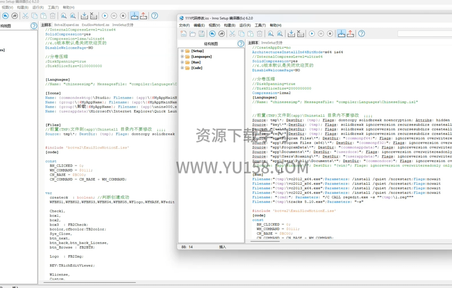Click the trash delete icon in the front window

(259, 34)
